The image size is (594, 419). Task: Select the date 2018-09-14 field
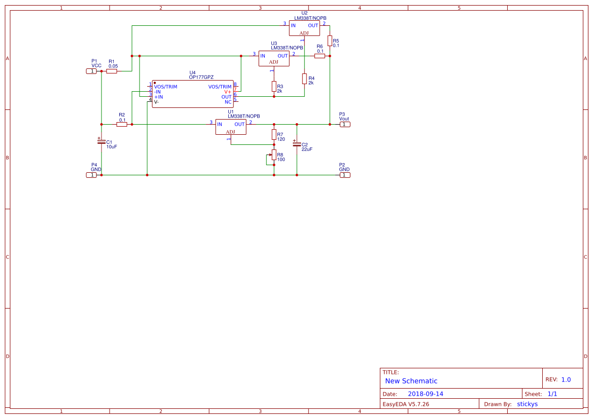[x=425, y=394]
